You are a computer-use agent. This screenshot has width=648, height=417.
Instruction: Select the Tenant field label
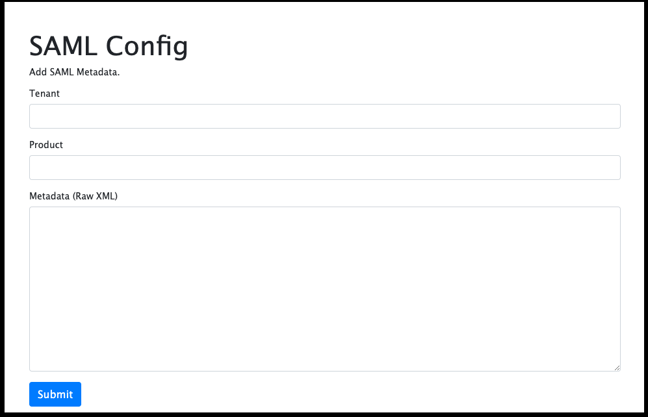pyautogui.click(x=44, y=93)
